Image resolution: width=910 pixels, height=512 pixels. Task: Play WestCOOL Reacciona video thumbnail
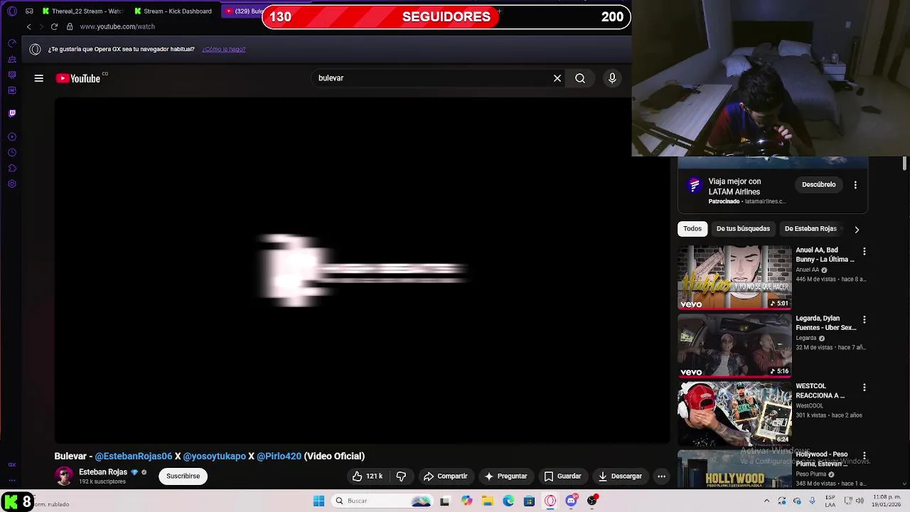(x=734, y=414)
